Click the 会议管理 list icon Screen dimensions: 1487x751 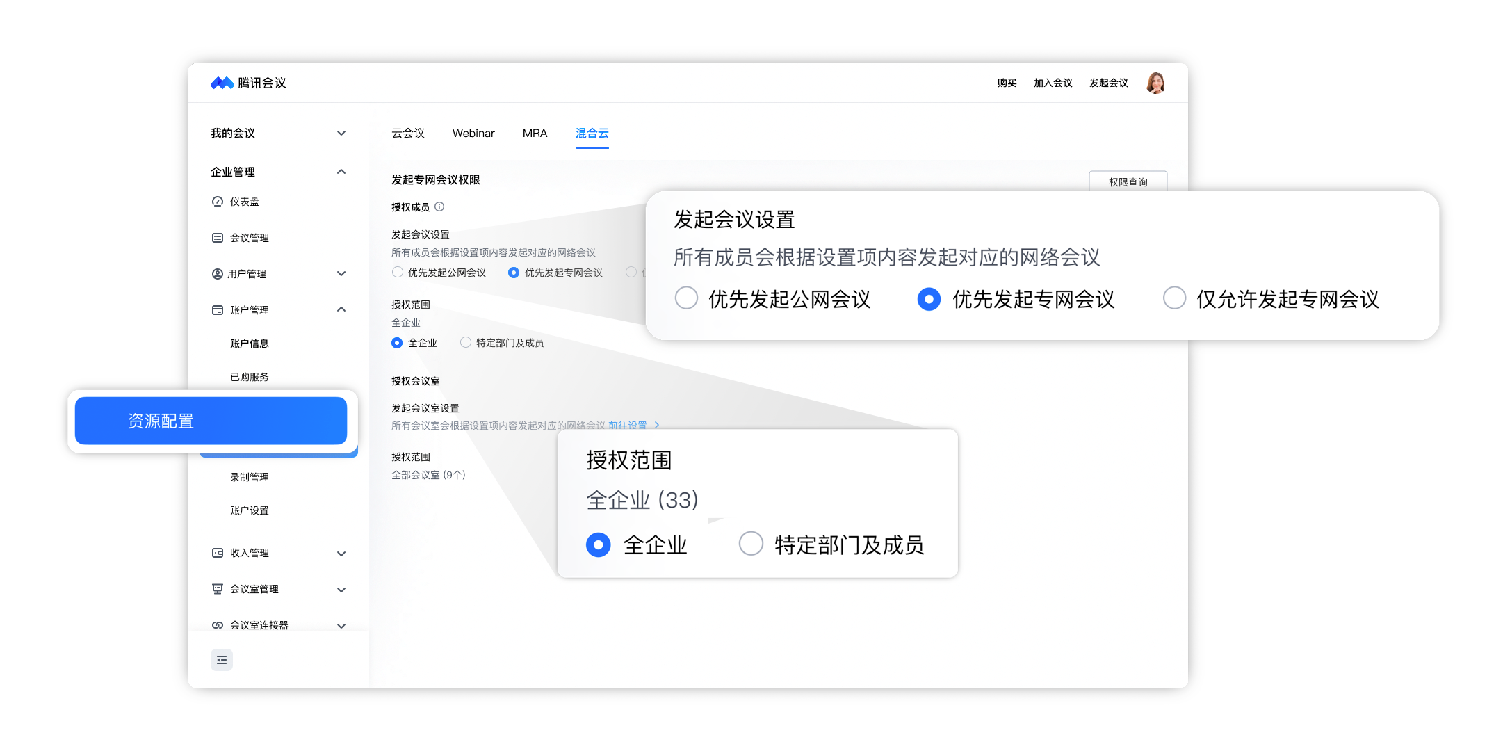218,238
